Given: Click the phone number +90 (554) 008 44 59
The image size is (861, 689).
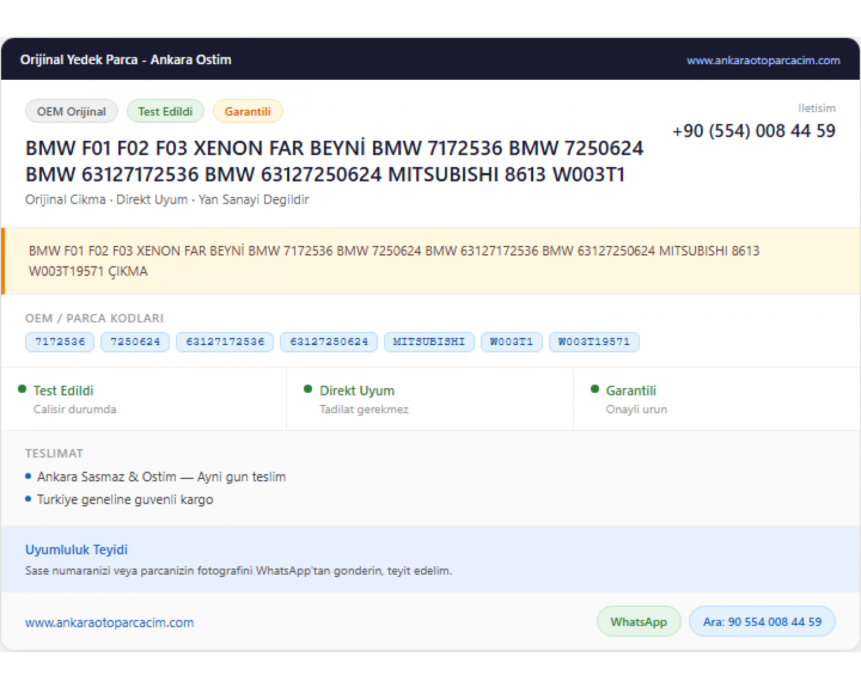Looking at the screenshot, I should tap(754, 131).
